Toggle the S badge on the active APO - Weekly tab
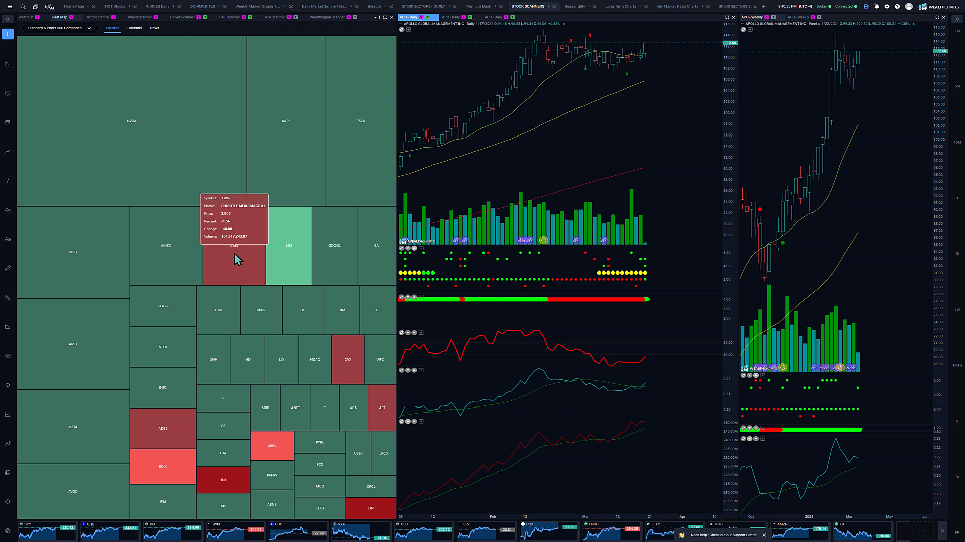Image resolution: width=965 pixels, height=542 pixels. click(766, 17)
